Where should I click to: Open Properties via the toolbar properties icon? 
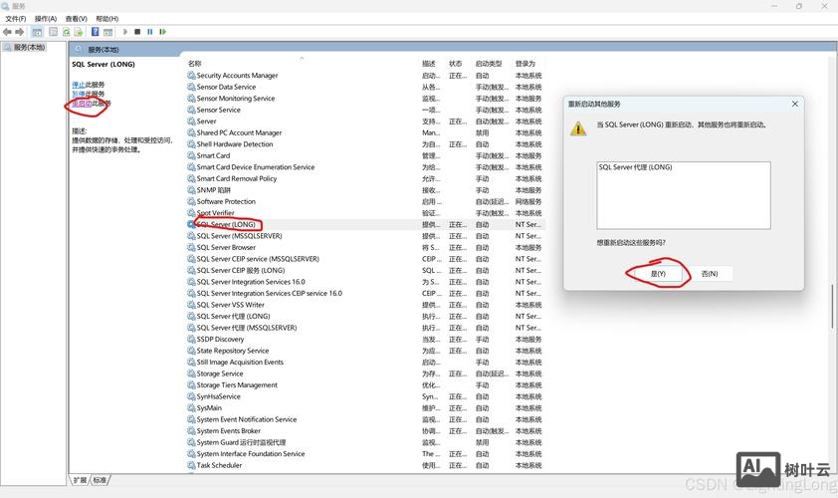[x=53, y=32]
